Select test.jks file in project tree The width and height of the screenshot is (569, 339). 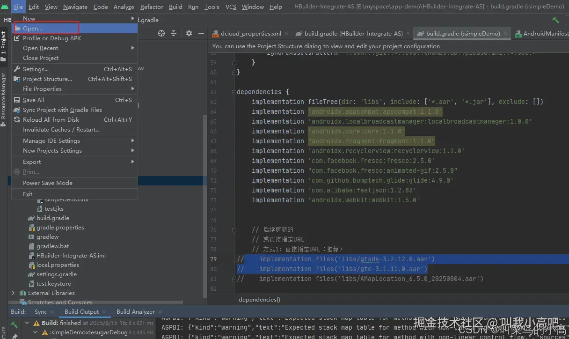coord(54,208)
